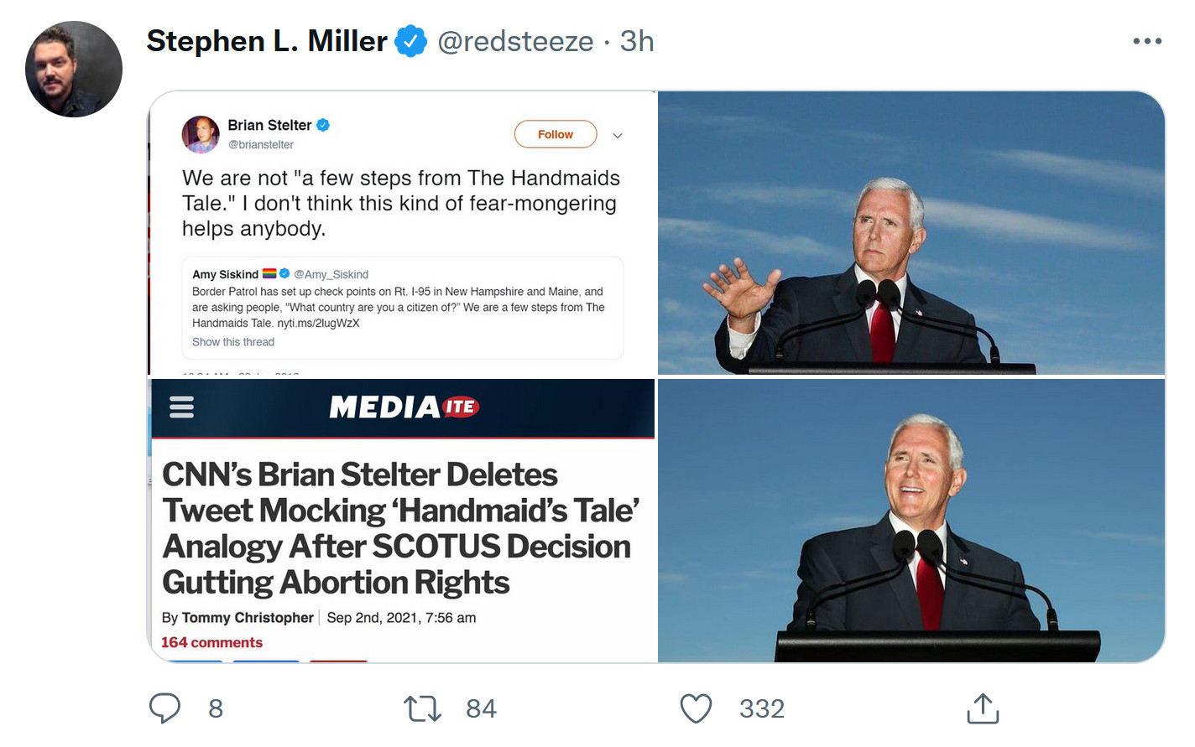This screenshot has width=1195, height=747.
Task: Open the Mediaite hamburger menu icon
Action: [x=182, y=407]
